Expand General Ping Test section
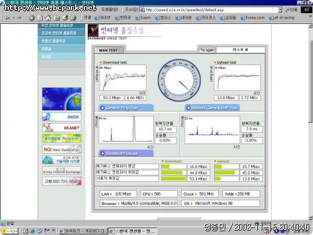 pyautogui.click(x=126, y=108)
